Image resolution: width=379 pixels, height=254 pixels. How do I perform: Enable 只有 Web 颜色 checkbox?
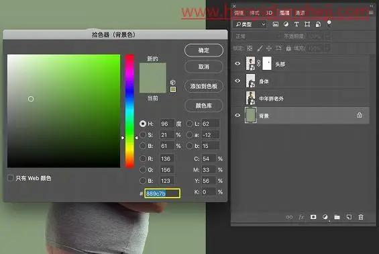[x=10, y=178]
